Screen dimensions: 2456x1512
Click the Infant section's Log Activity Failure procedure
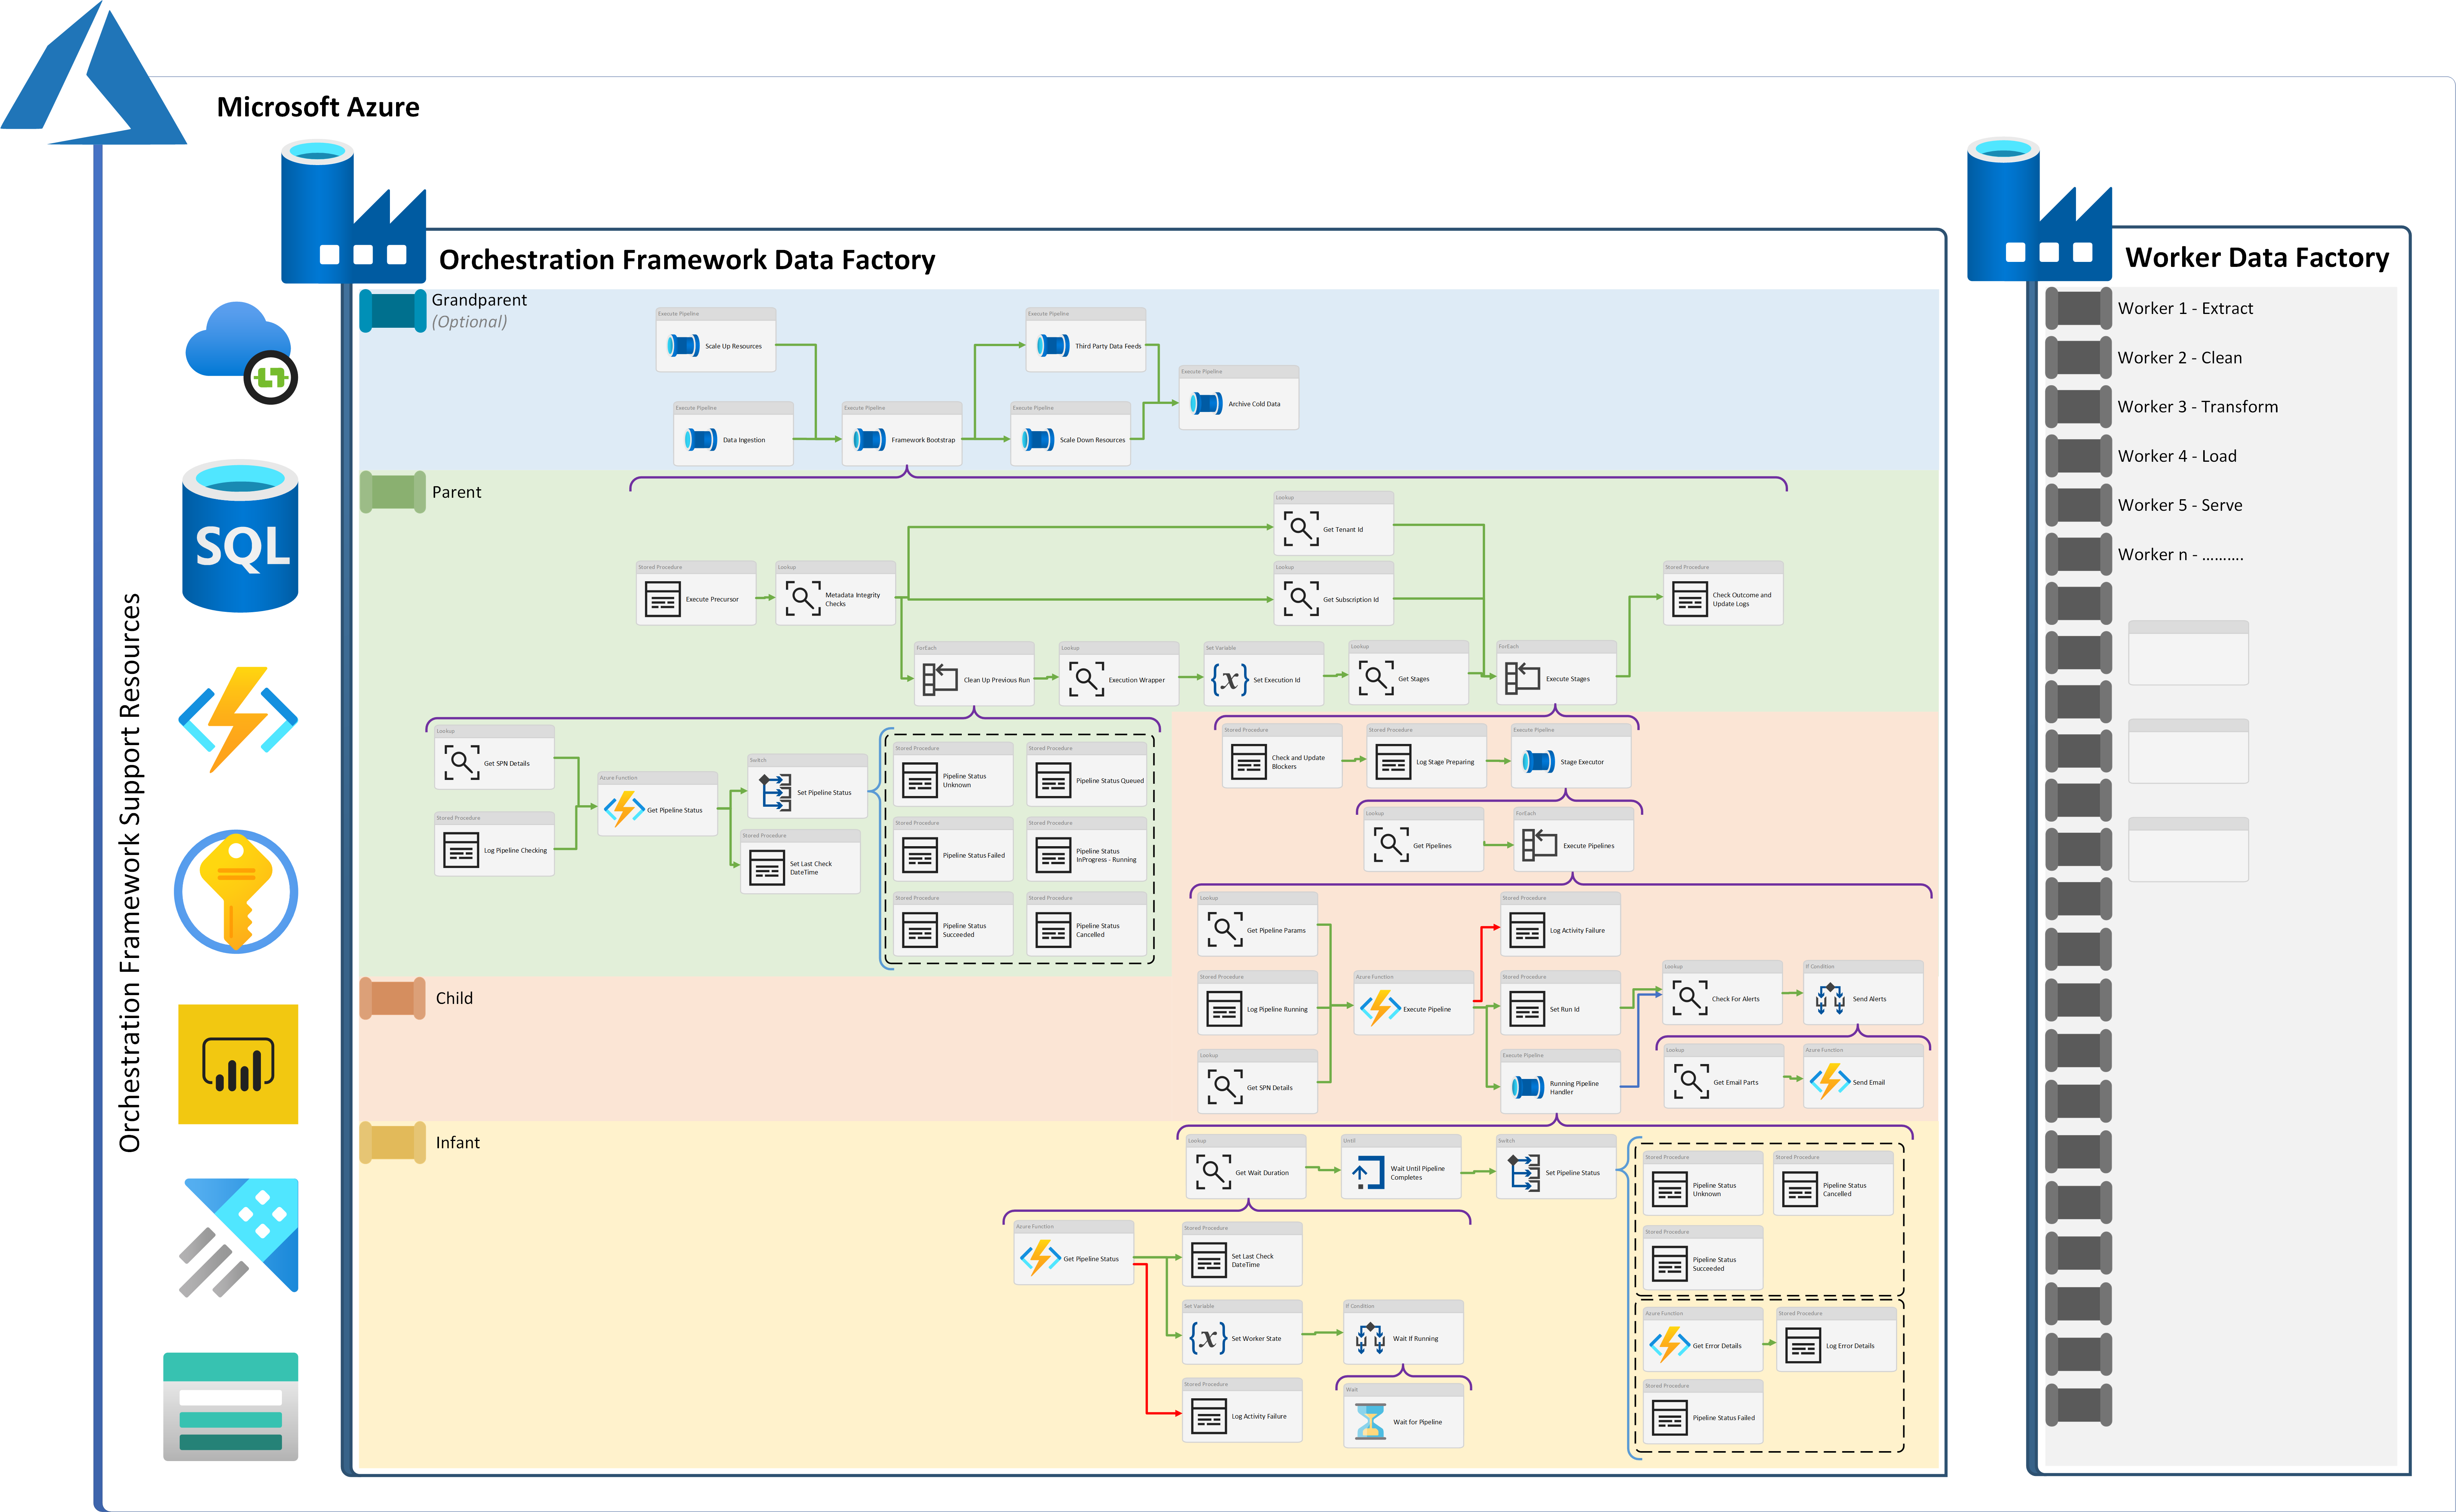[x=1243, y=1411]
